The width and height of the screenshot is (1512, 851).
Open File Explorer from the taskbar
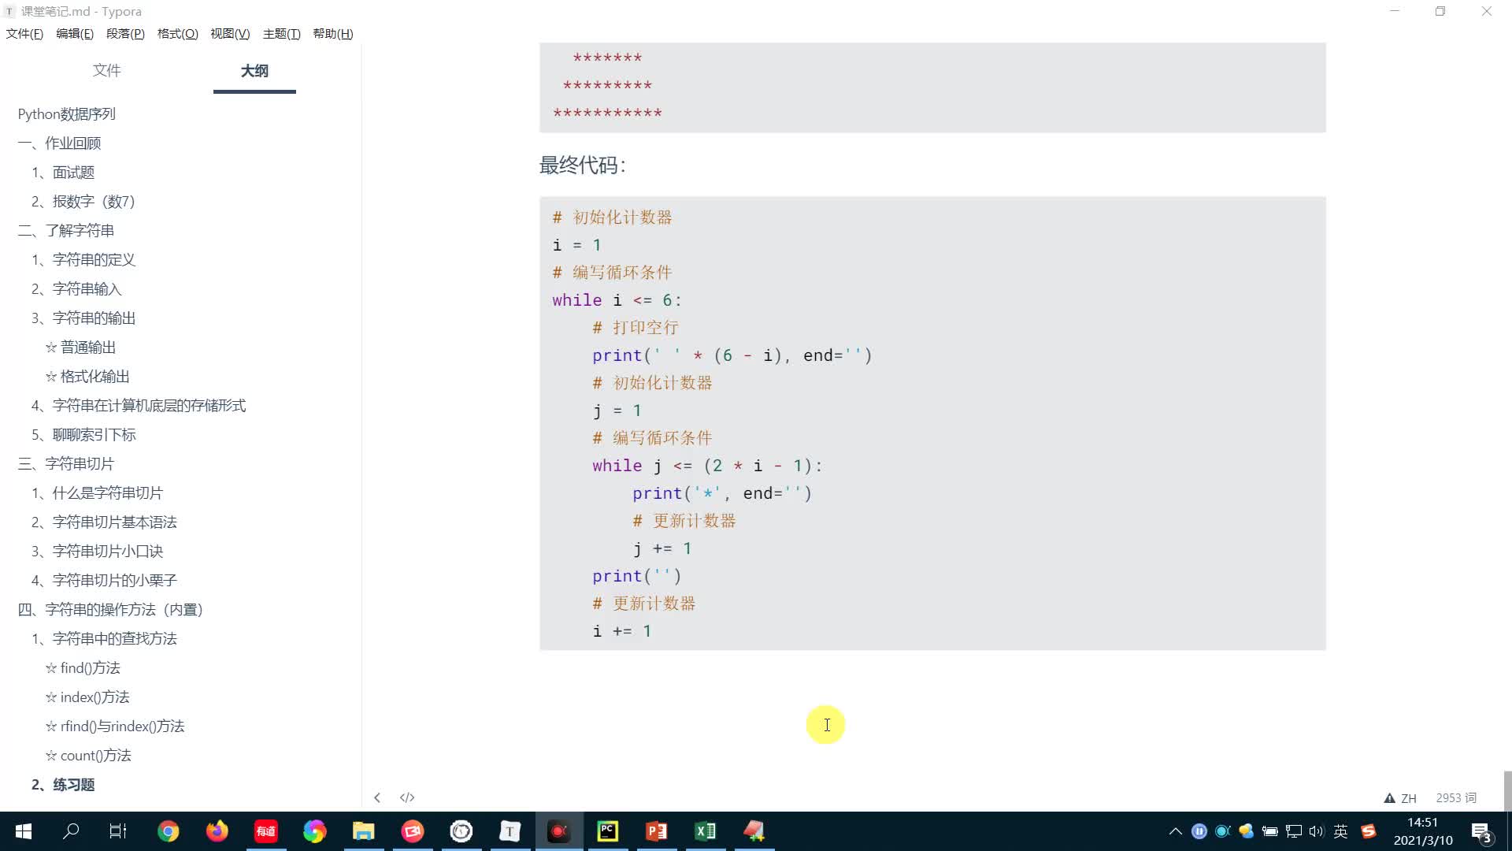(x=363, y=831)
